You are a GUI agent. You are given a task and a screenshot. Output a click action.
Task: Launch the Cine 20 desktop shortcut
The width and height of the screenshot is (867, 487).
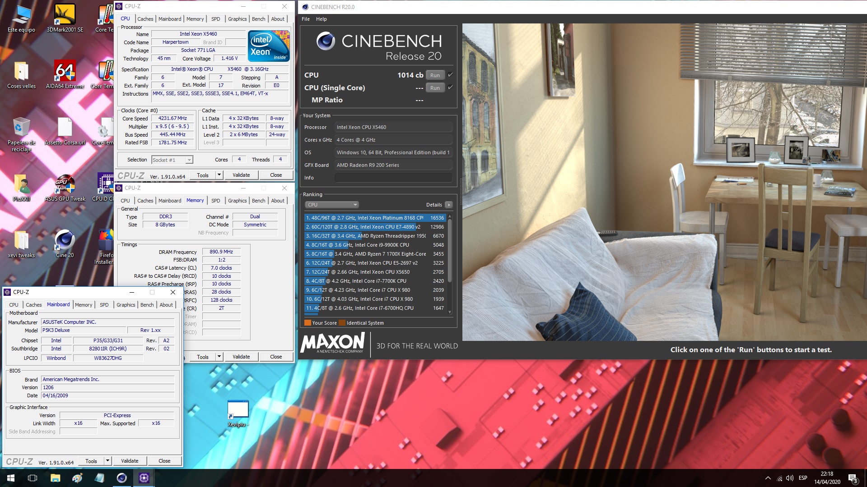pyautogui.click(x=65, y=244)
